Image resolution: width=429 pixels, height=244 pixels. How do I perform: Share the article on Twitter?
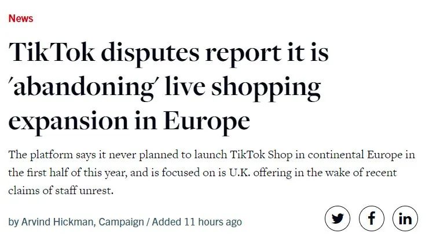click(x=338, y=219)
